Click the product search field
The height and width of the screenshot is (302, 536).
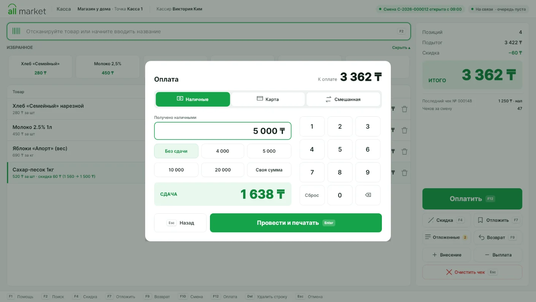click(x=209, y=31)
